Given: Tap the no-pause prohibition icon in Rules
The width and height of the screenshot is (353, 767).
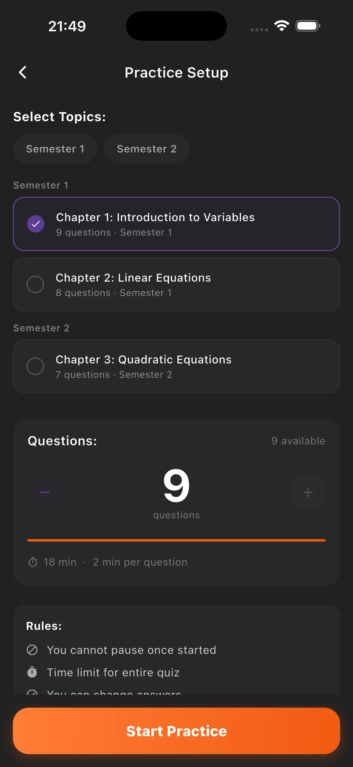Looking at the screenshot, I should [32, 650].
